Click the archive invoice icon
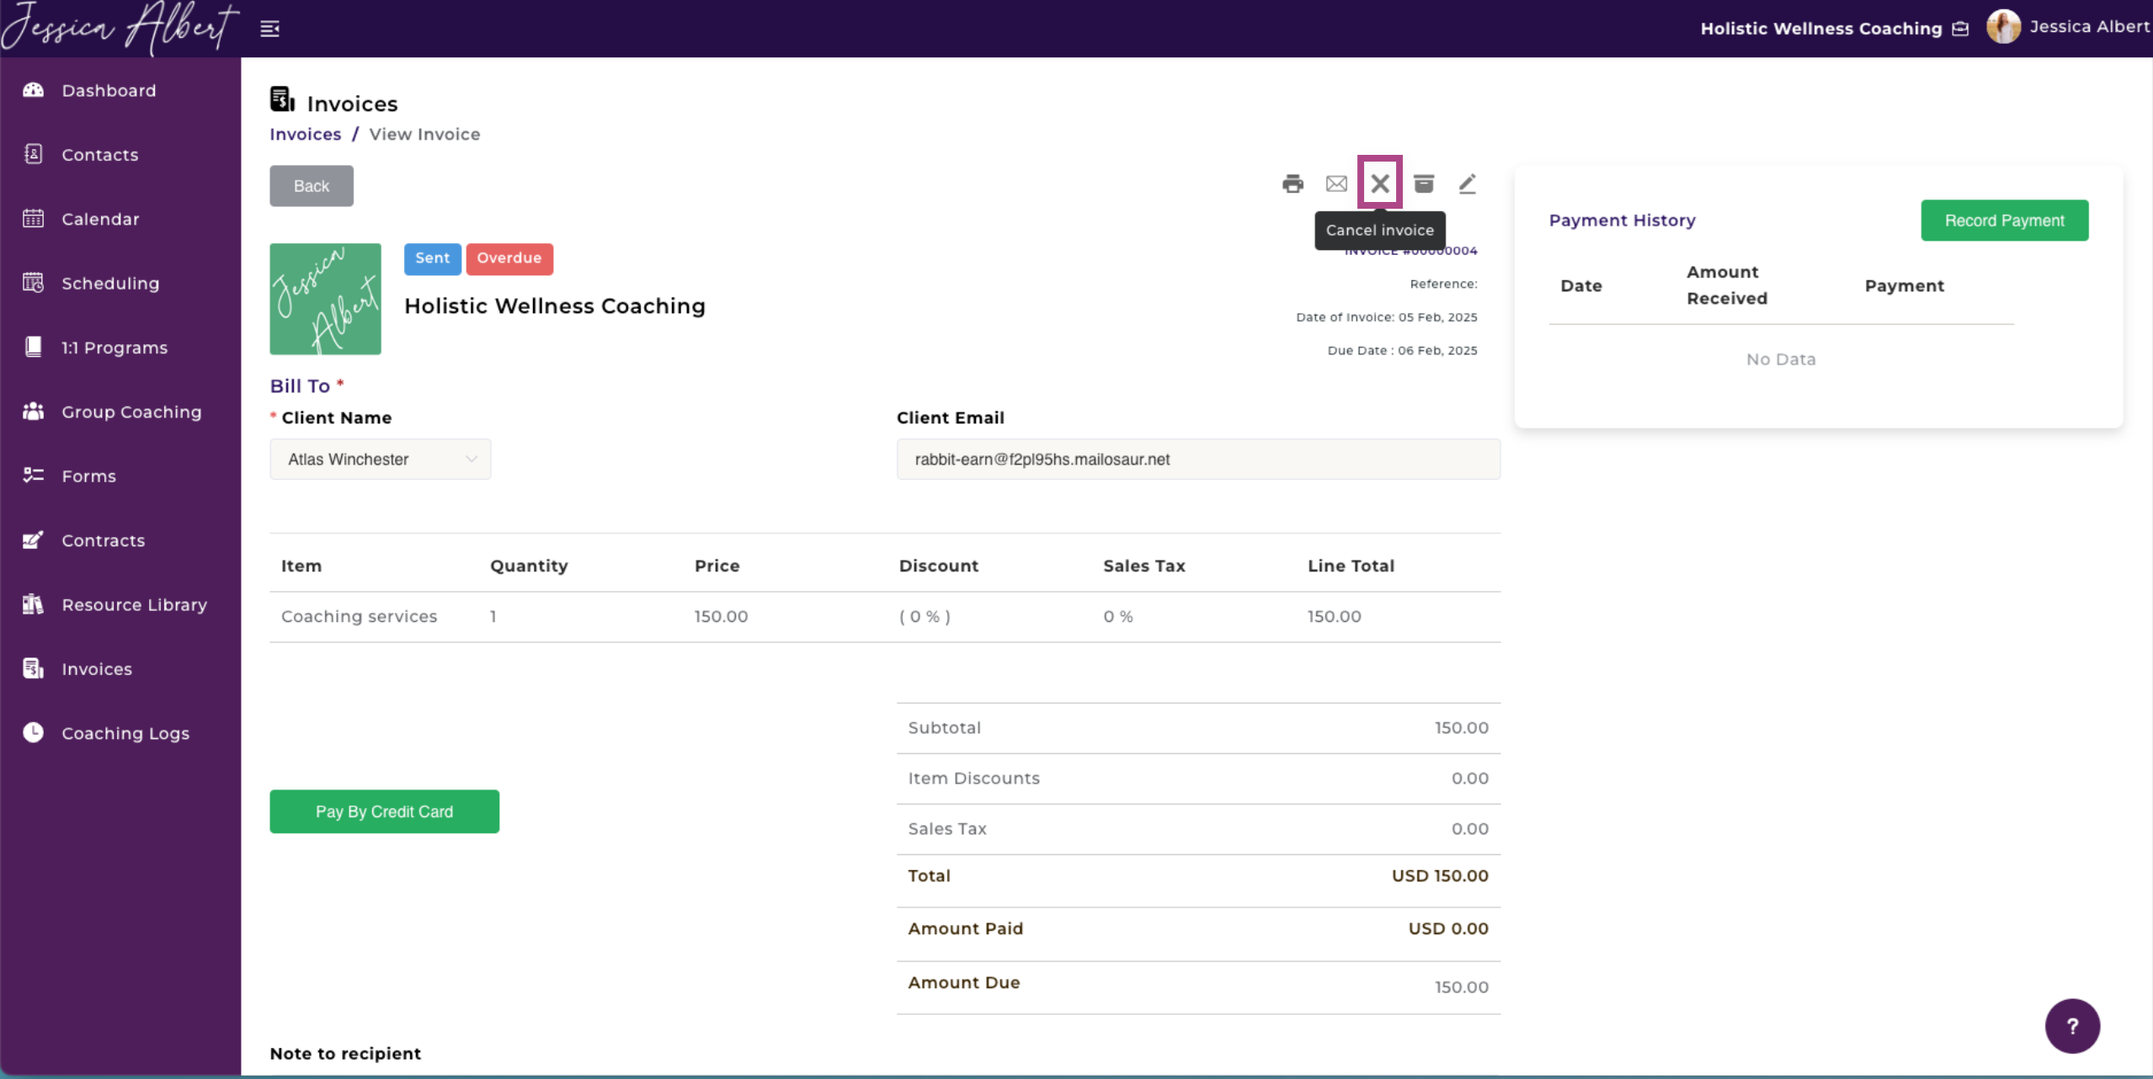 pos(1424,183)
